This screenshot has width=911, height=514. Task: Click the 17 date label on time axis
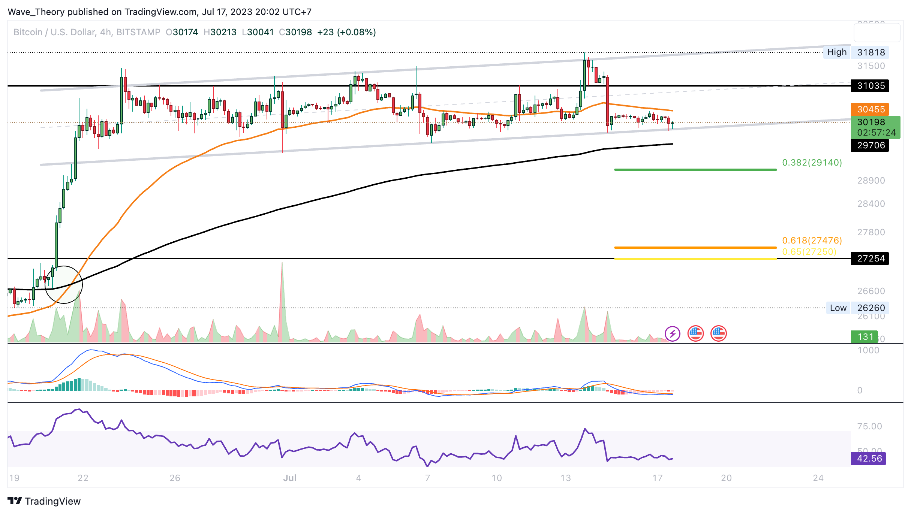(x=657, y=478)
